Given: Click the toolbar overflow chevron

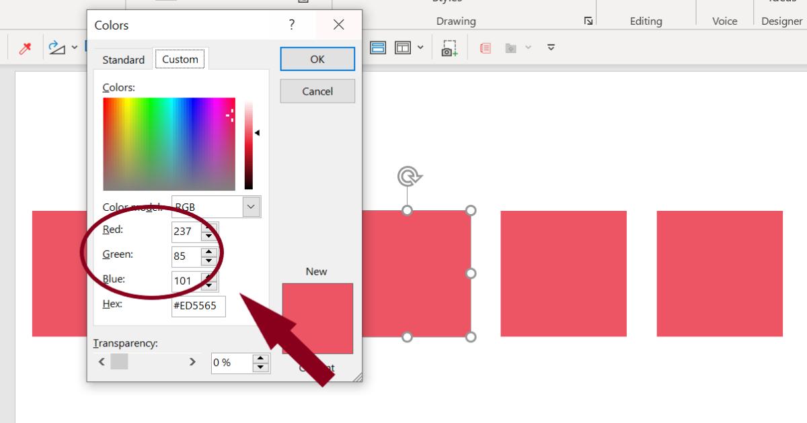Looking at the screenshot, I should (x=550, y=48).
